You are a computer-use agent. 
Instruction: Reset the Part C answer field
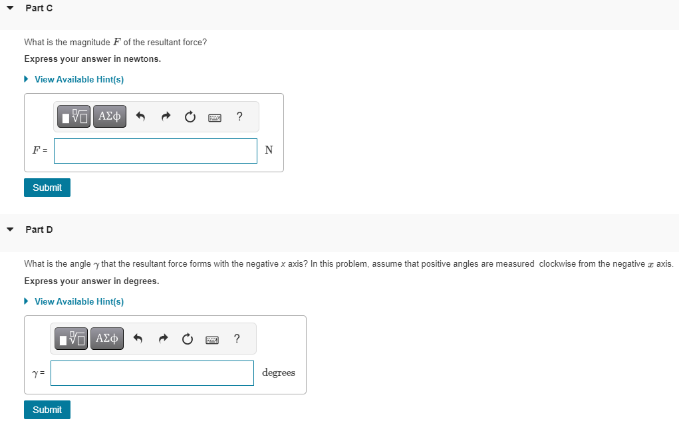190,116
